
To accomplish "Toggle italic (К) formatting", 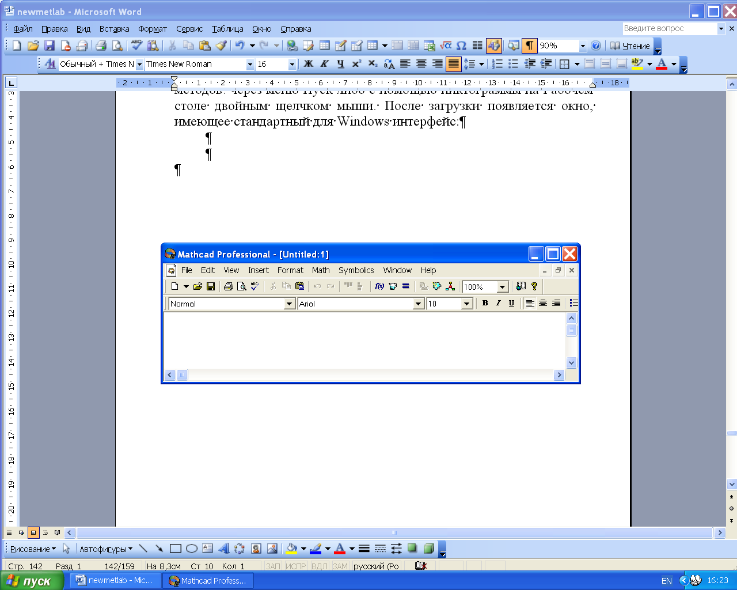I will [325, 64].
